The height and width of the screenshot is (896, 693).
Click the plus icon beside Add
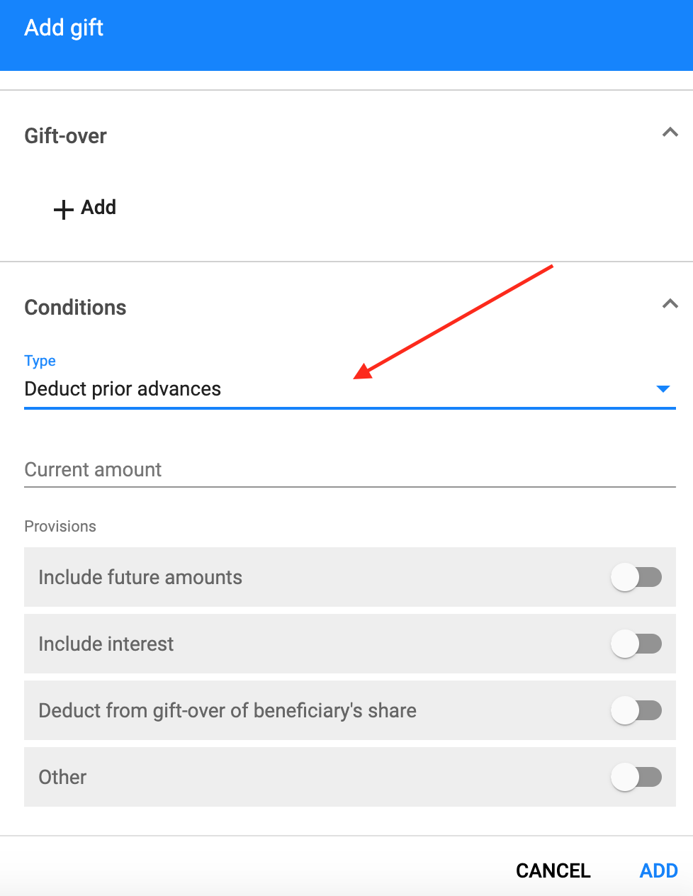tap(64, 209)
